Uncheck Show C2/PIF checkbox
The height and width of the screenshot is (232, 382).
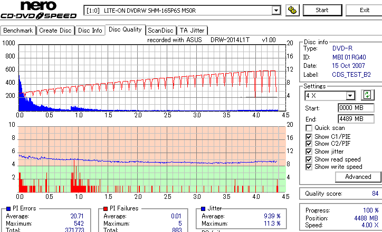click(x=309, y=144)
